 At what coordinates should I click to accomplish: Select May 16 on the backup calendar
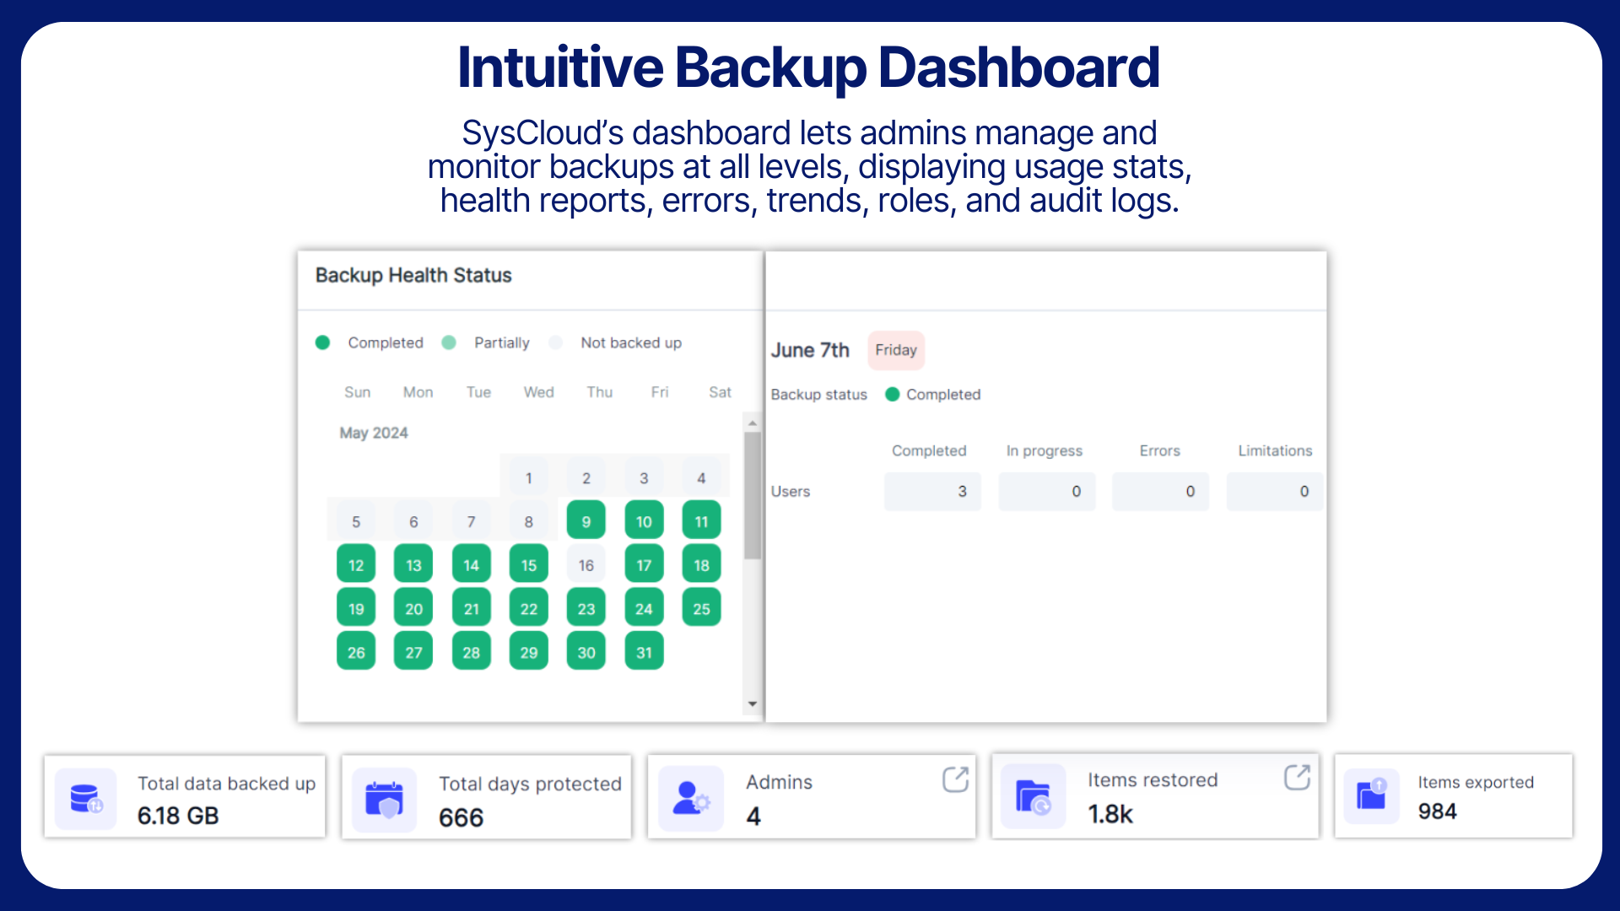click(x=586, y=563)
